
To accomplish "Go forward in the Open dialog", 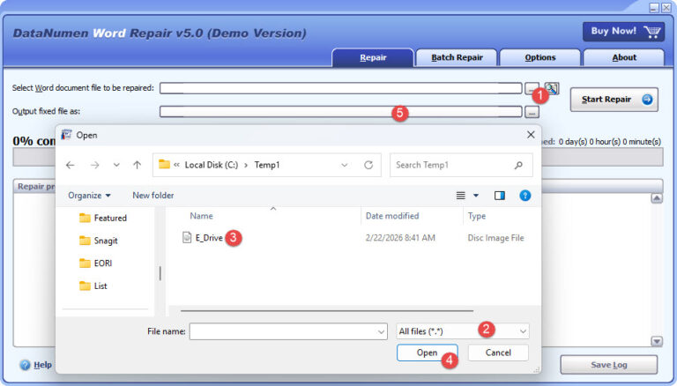I will [95, 165].
